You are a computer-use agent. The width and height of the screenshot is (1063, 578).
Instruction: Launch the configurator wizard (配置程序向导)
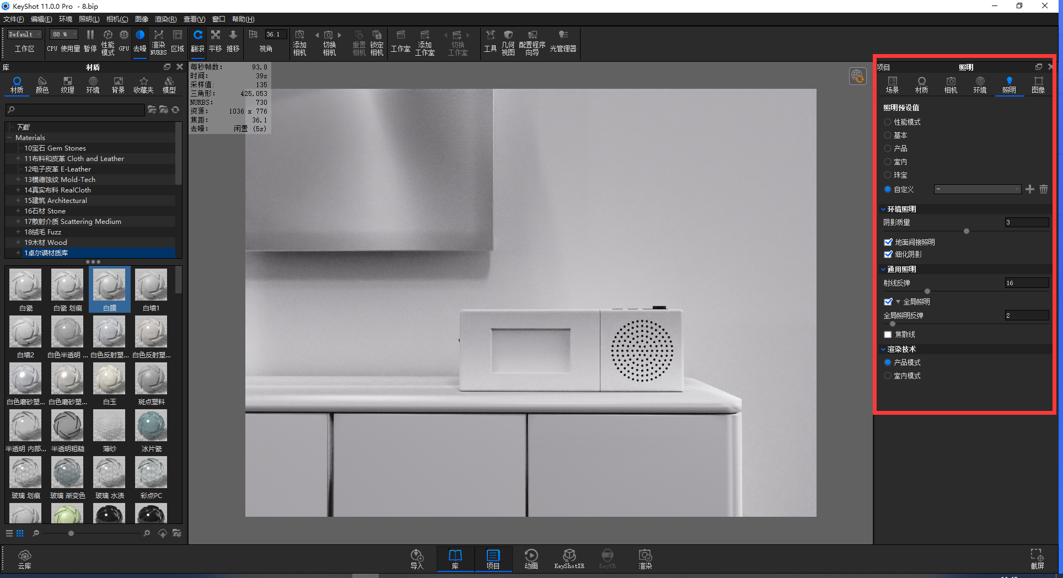pyautogui.click(x=532, y=42)
